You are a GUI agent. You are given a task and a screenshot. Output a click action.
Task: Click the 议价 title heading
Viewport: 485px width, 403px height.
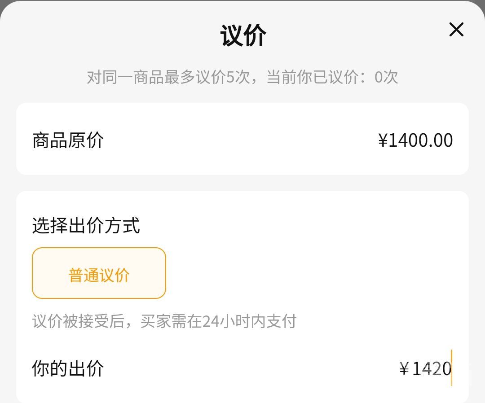[x=243, y=36]
